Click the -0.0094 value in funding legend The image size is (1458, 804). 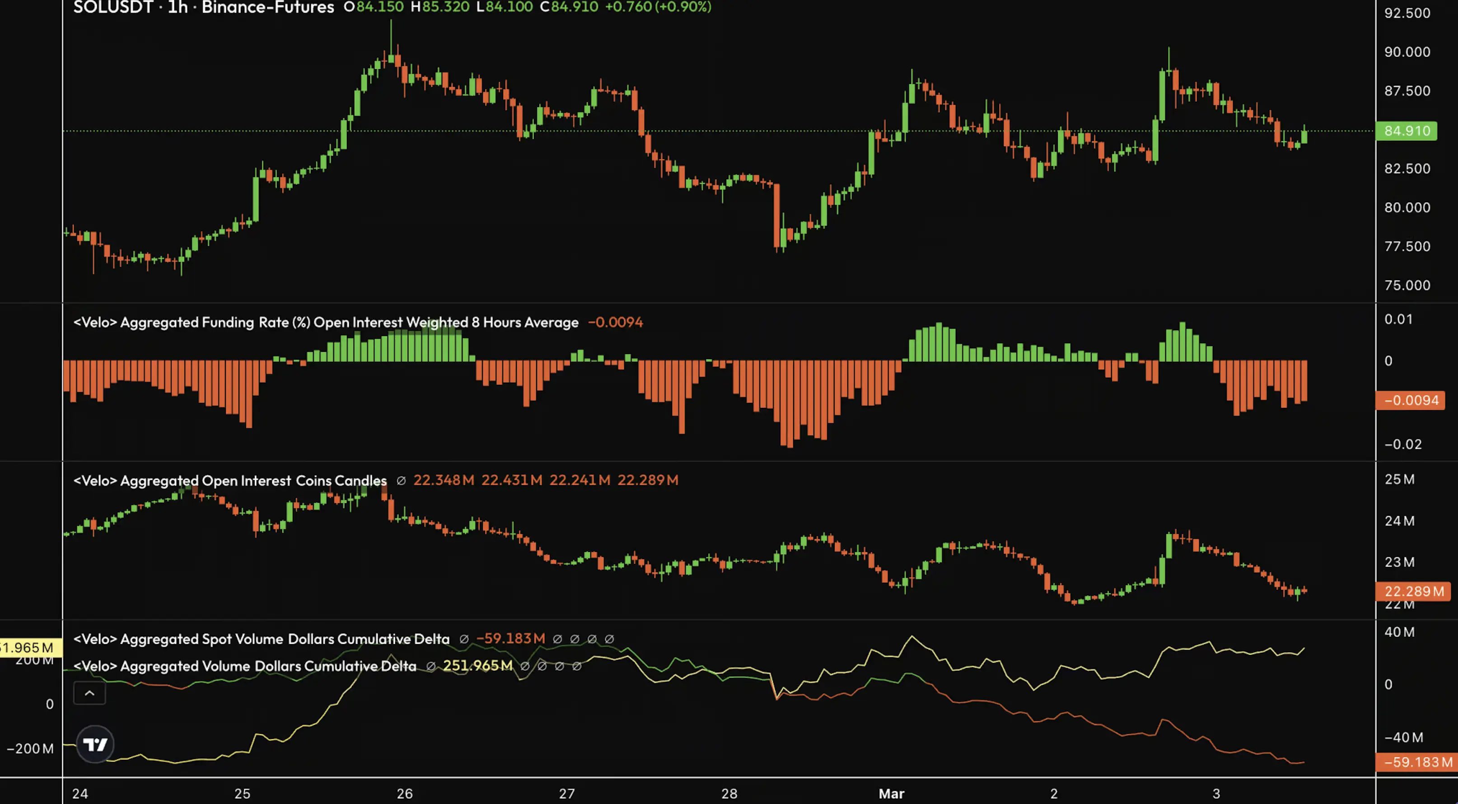click(615, 322)
